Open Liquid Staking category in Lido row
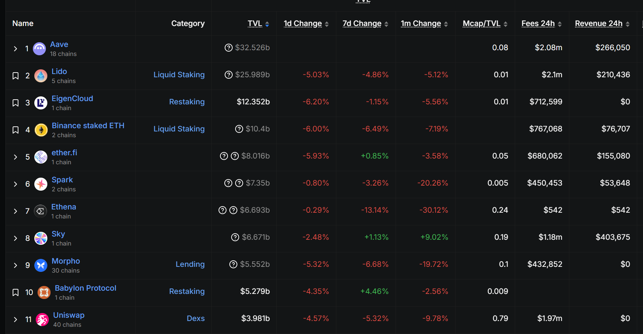 (179, 75)
